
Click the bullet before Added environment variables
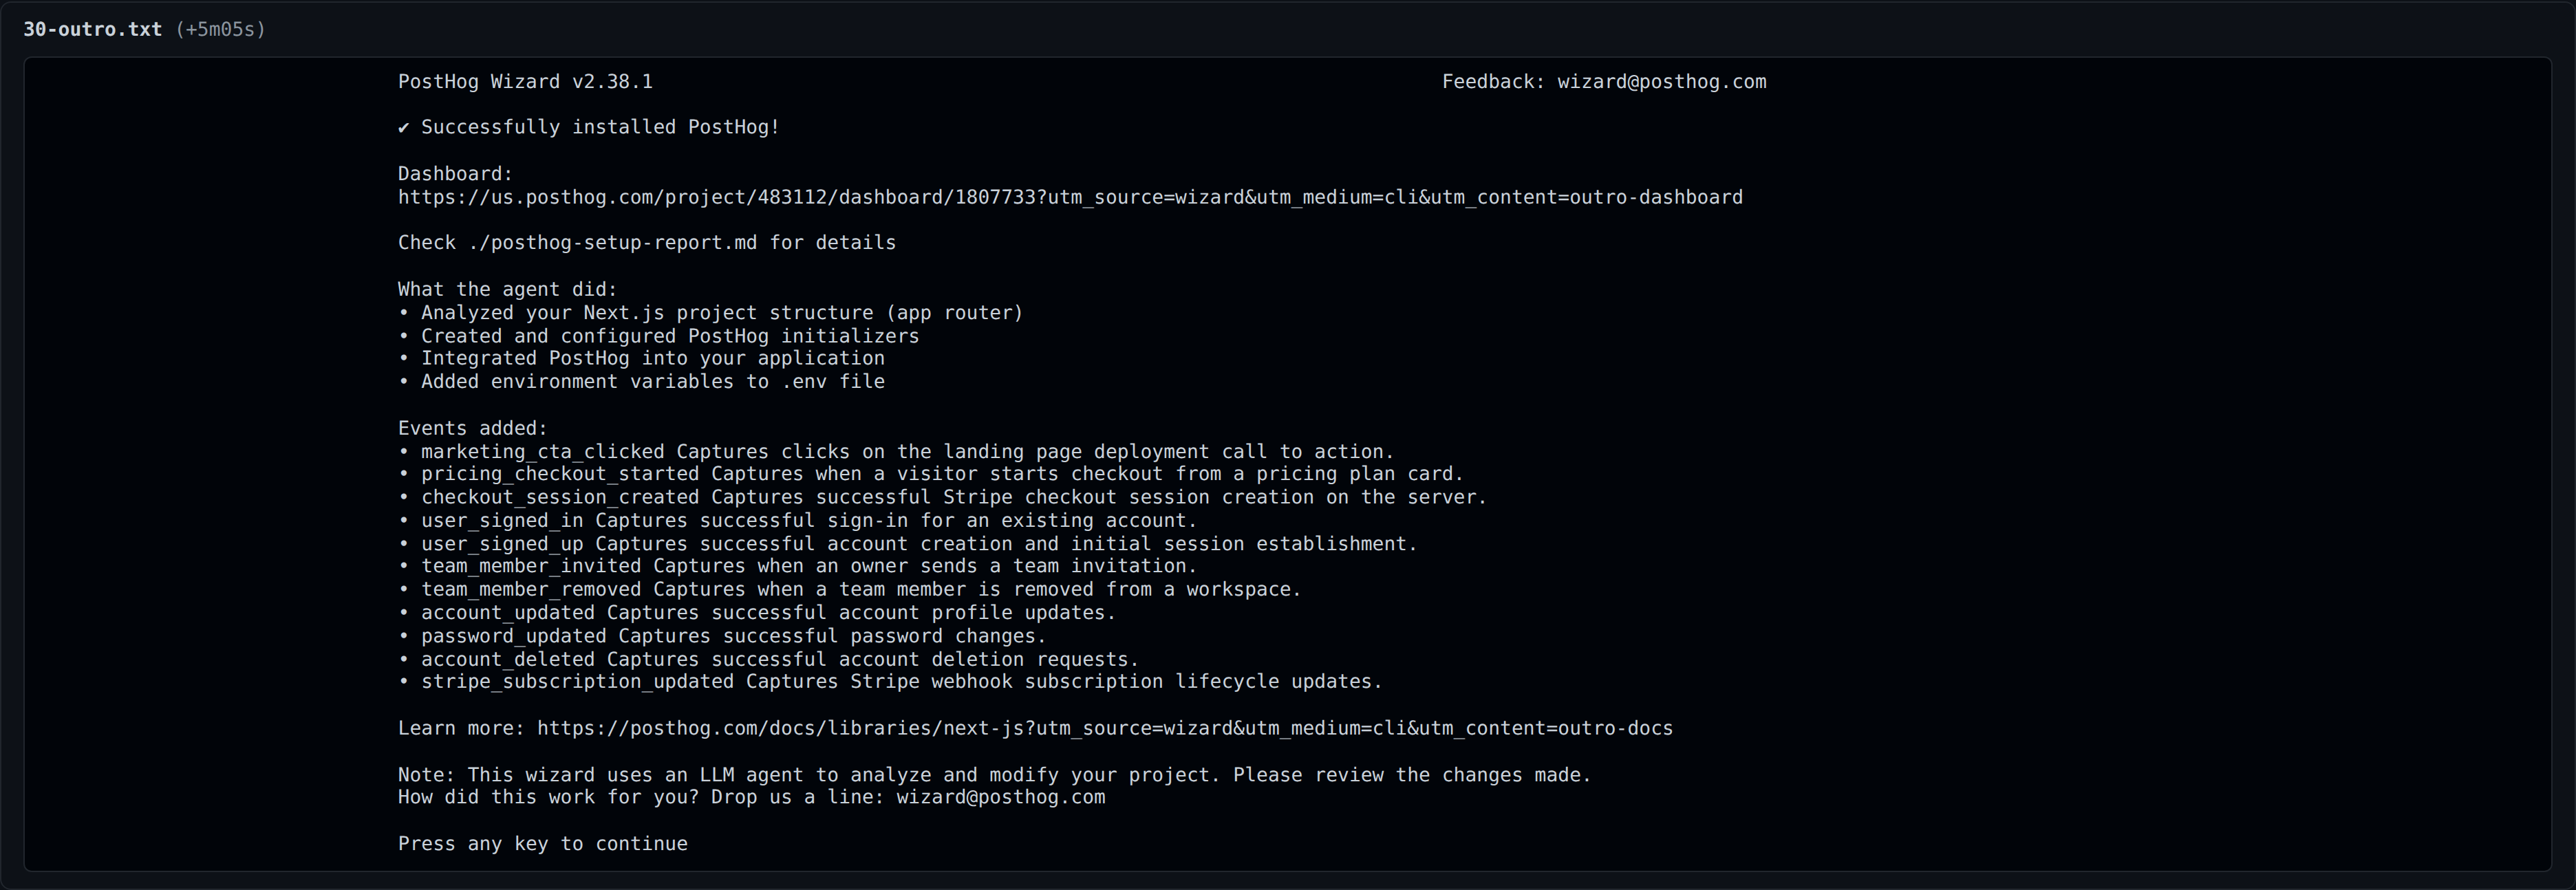click(x=404, y=382)
